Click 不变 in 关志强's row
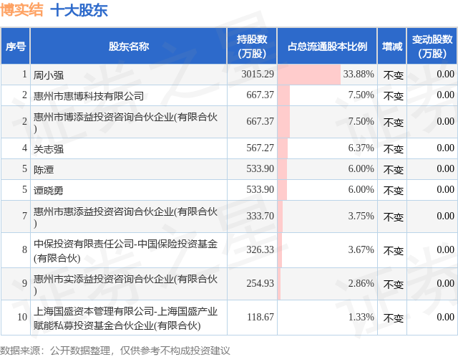The image size is (458, 357). pyautogui.click(x=393, y=149)
